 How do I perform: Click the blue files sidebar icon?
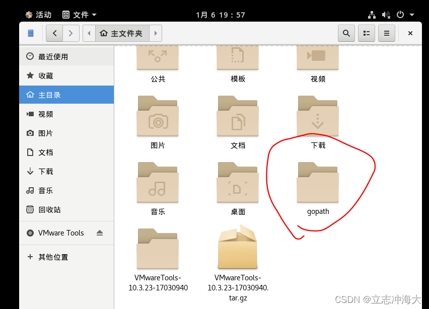pos(31,33)
